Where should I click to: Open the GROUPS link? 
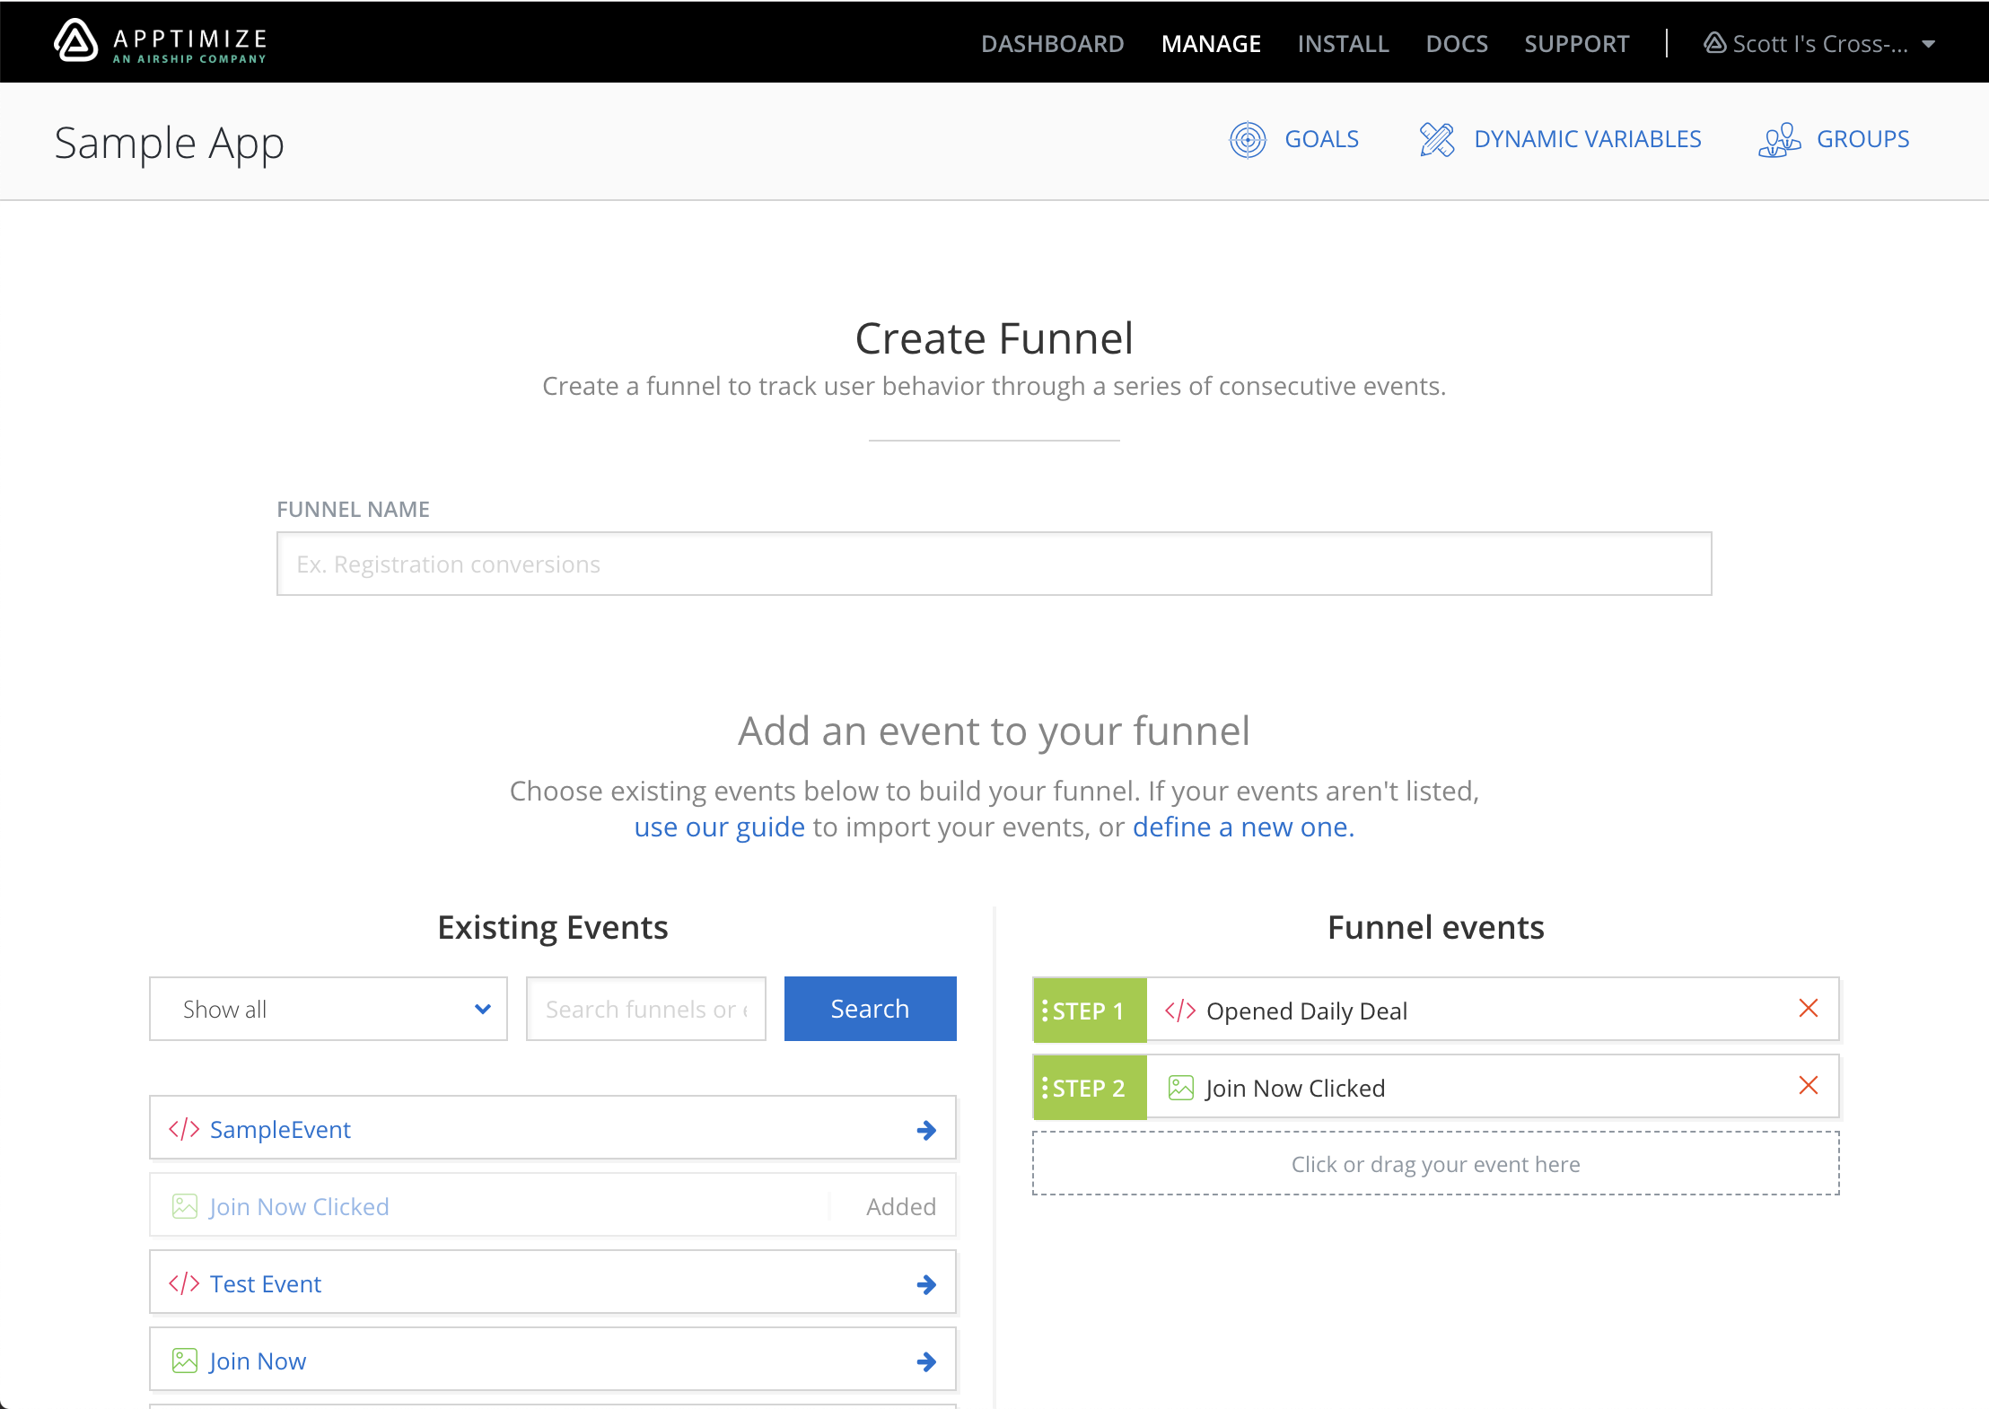(x=1863, y=139)
